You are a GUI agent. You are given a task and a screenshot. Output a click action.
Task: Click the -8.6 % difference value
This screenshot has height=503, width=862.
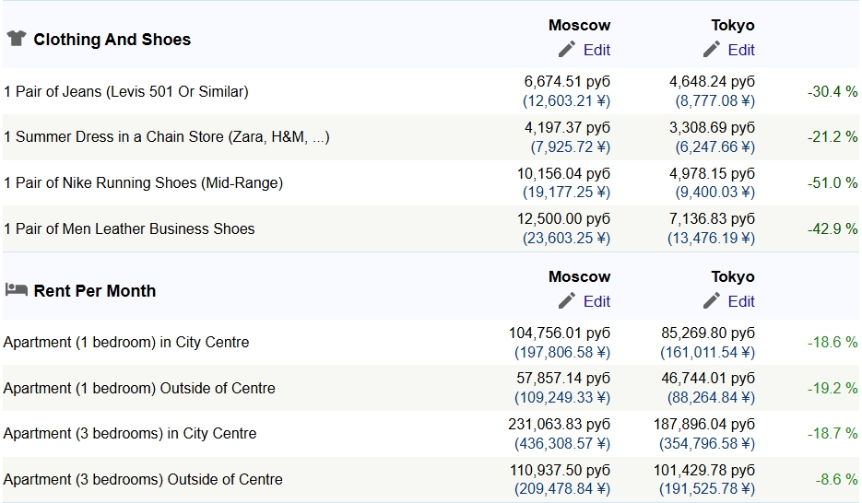(x=836, y=479)
